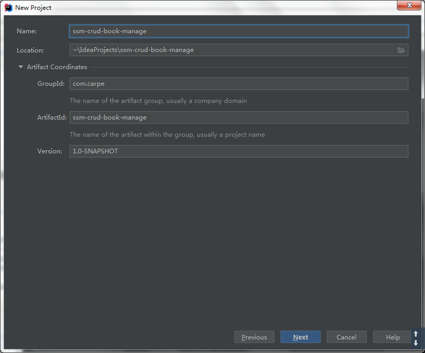Click inside the Location path field
This screenshot has width=425, height=353.
[x=233, y=50]
